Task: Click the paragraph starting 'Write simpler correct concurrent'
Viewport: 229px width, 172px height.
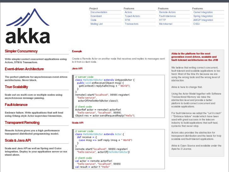Action: tap(36, 61)
